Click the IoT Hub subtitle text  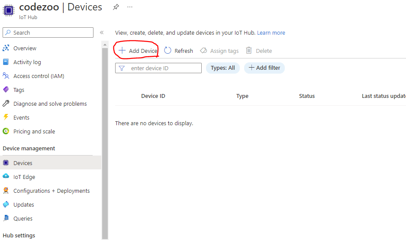[28, 17]
